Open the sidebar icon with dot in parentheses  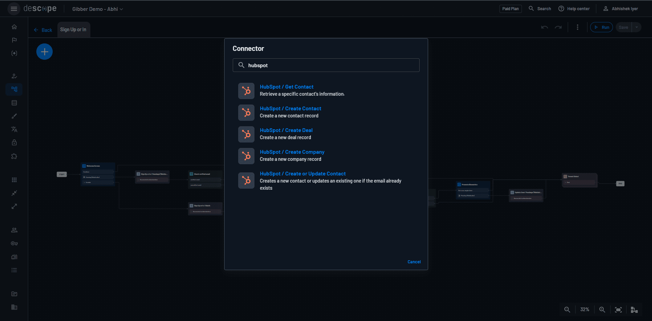coord(14,53)
